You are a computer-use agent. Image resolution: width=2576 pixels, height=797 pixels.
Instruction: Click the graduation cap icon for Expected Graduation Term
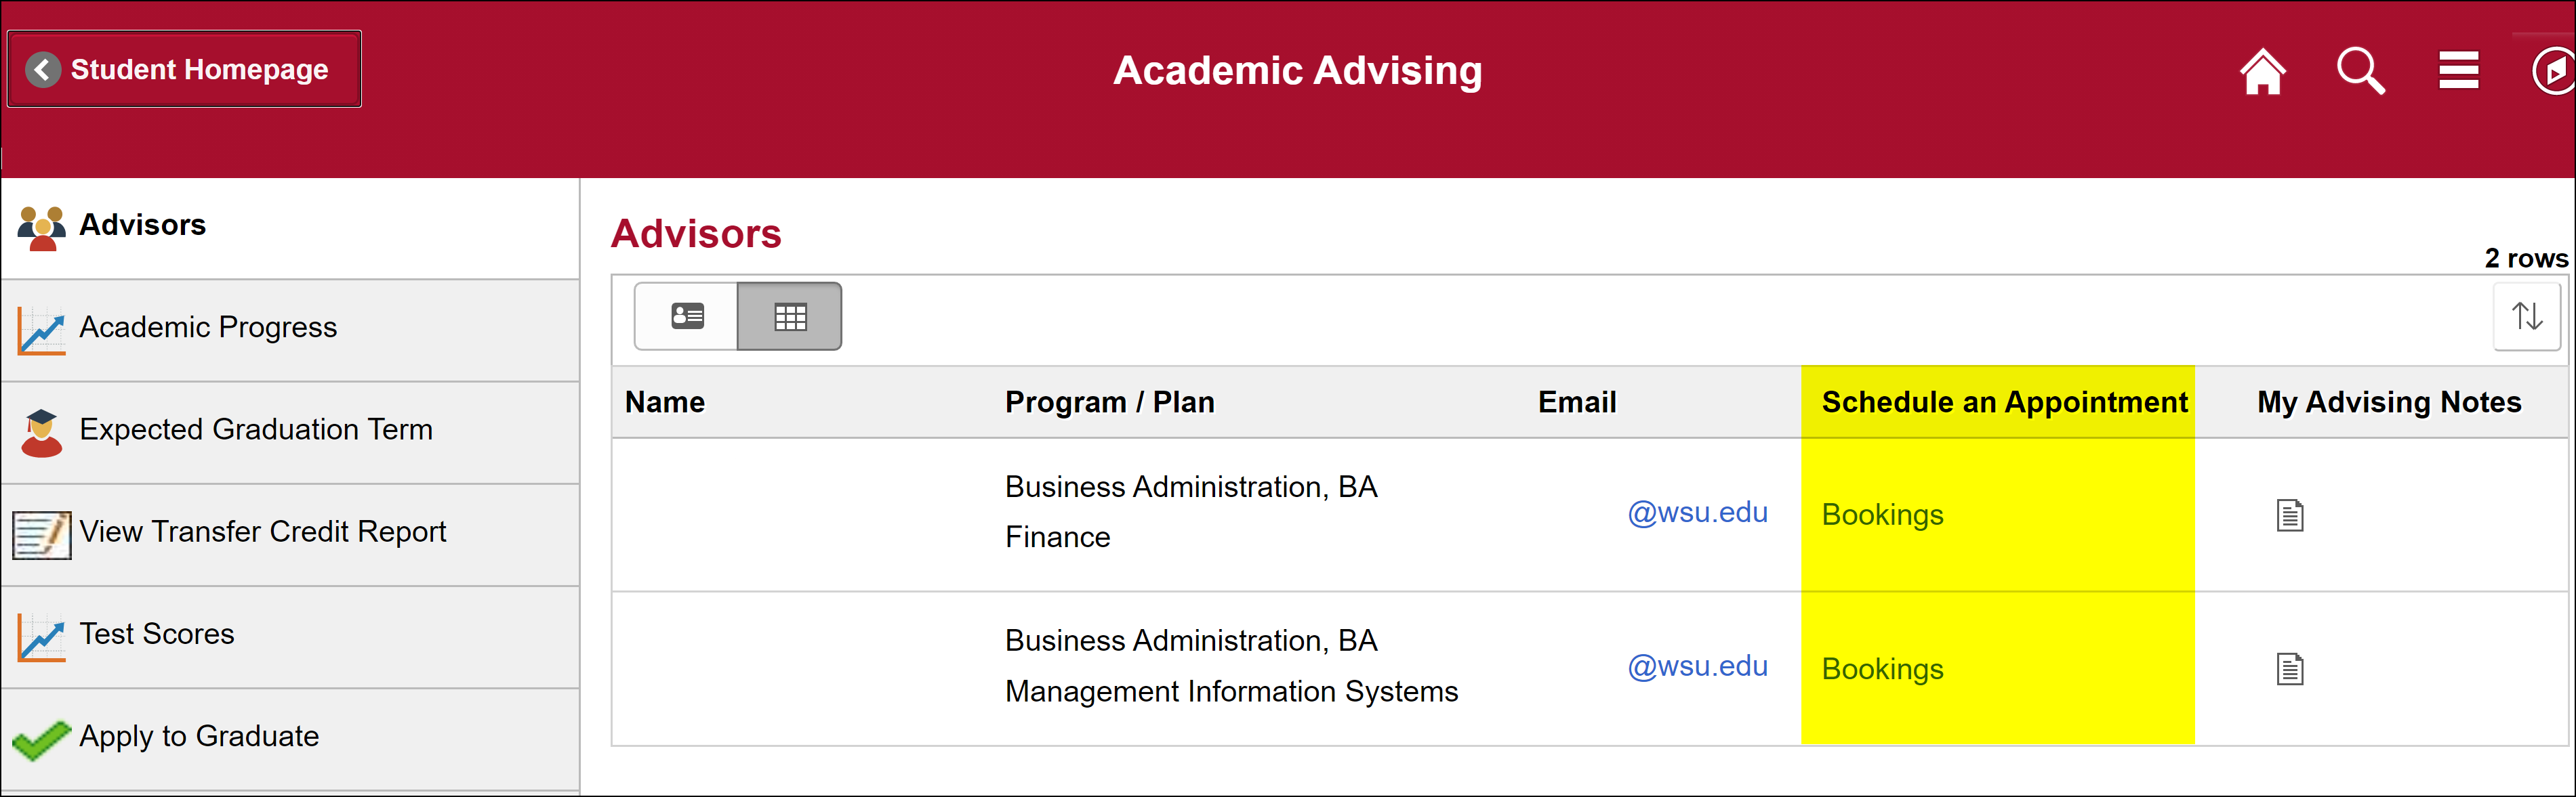pos(40,431)
